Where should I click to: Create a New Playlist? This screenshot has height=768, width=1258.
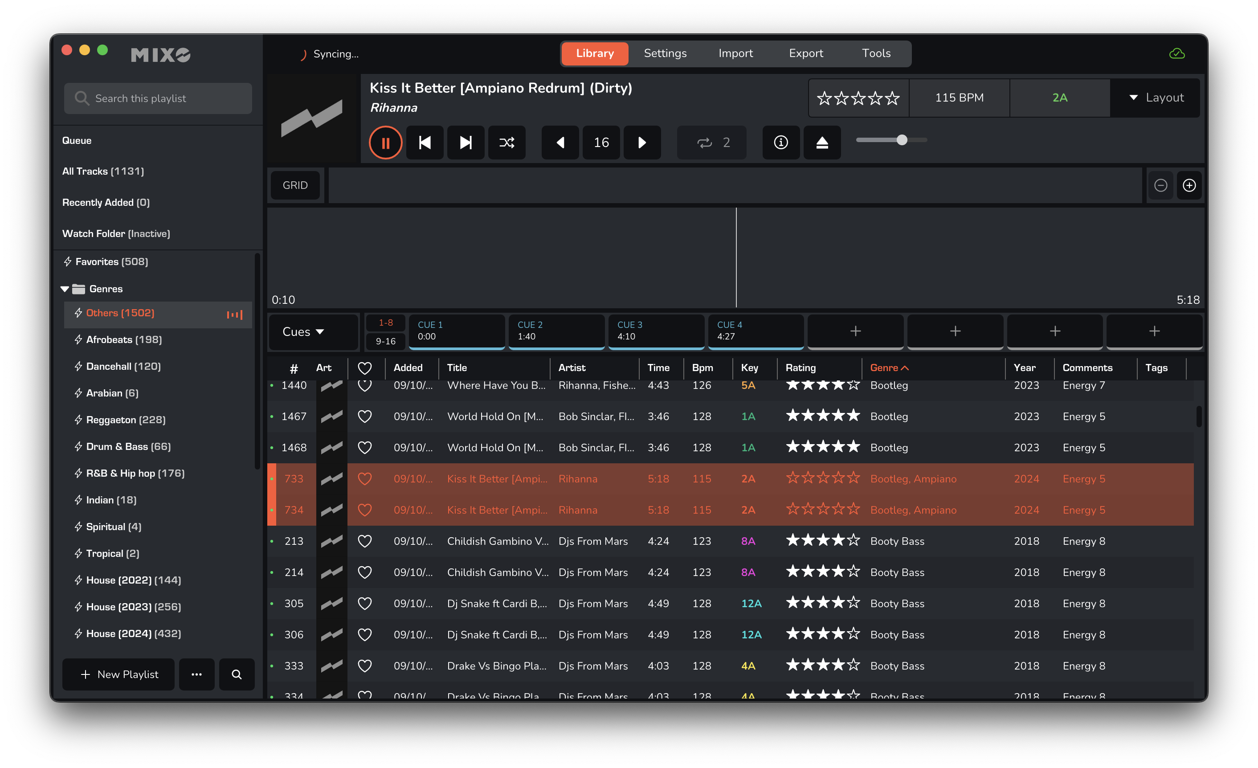point(118,674)
